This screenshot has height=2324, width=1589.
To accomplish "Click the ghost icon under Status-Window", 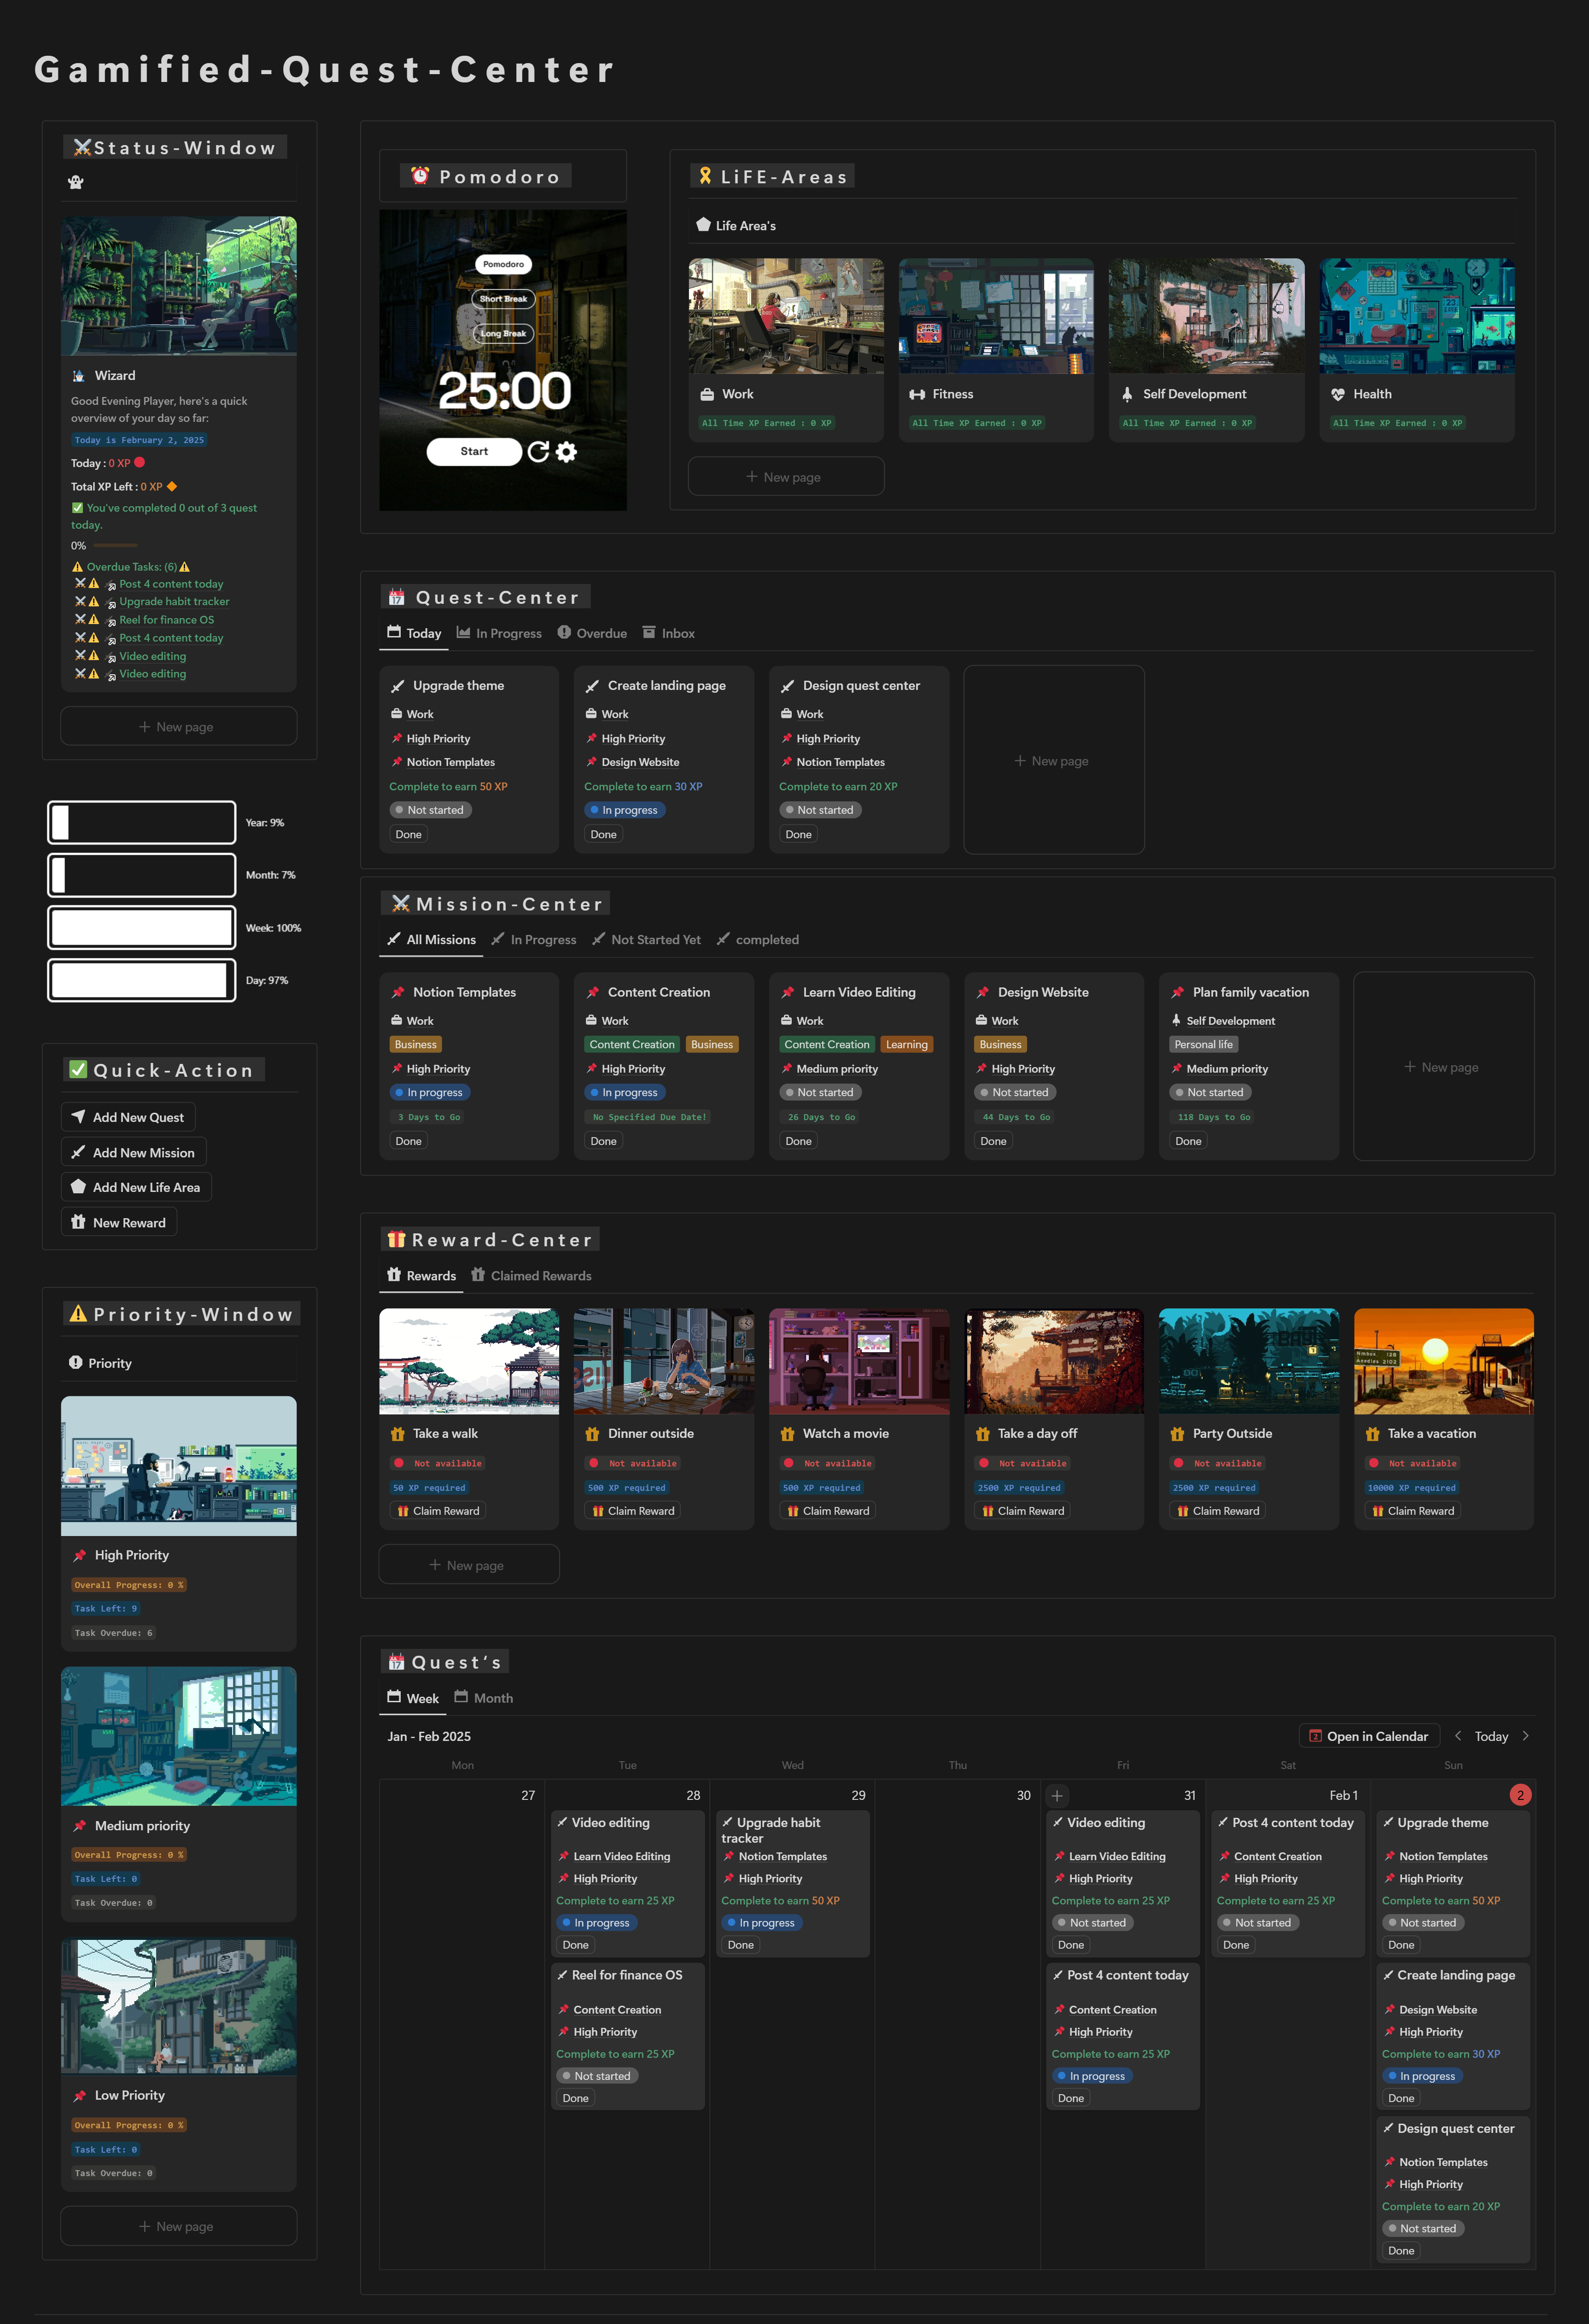I will coord(76,182).
